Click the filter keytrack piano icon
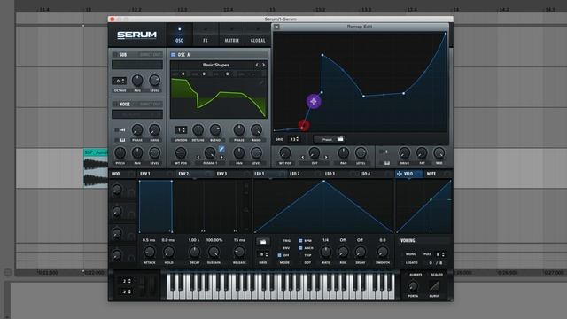 point(387,163)
